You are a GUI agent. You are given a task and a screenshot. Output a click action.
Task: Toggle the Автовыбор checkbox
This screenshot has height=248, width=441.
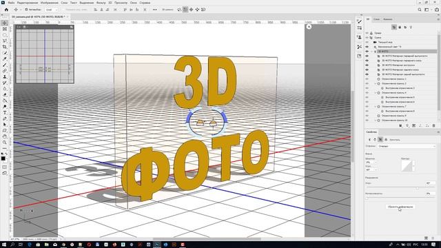click(x=26, y=10)
